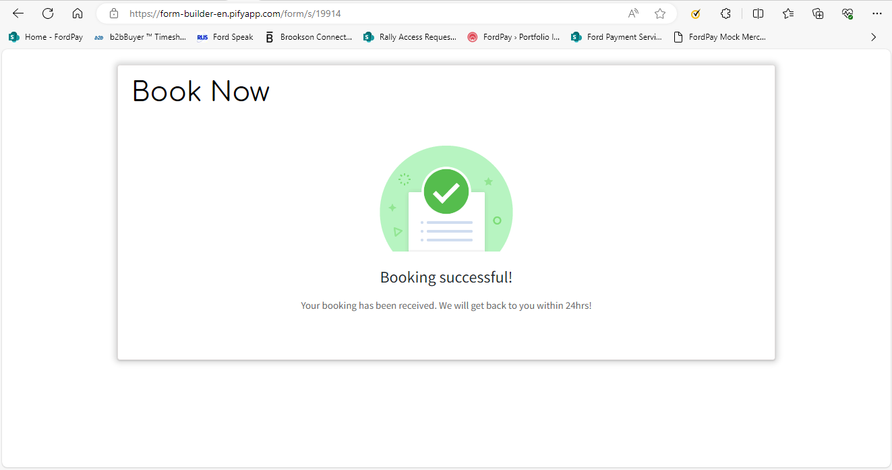892x470 pixels.
Task: Open Read Aloud from the address bar
Action: (633, 13)
